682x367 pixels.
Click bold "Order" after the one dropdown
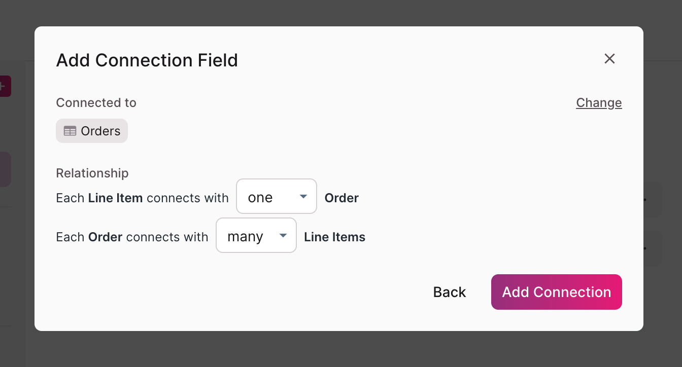pyautogui.click(x=342, y=198)
